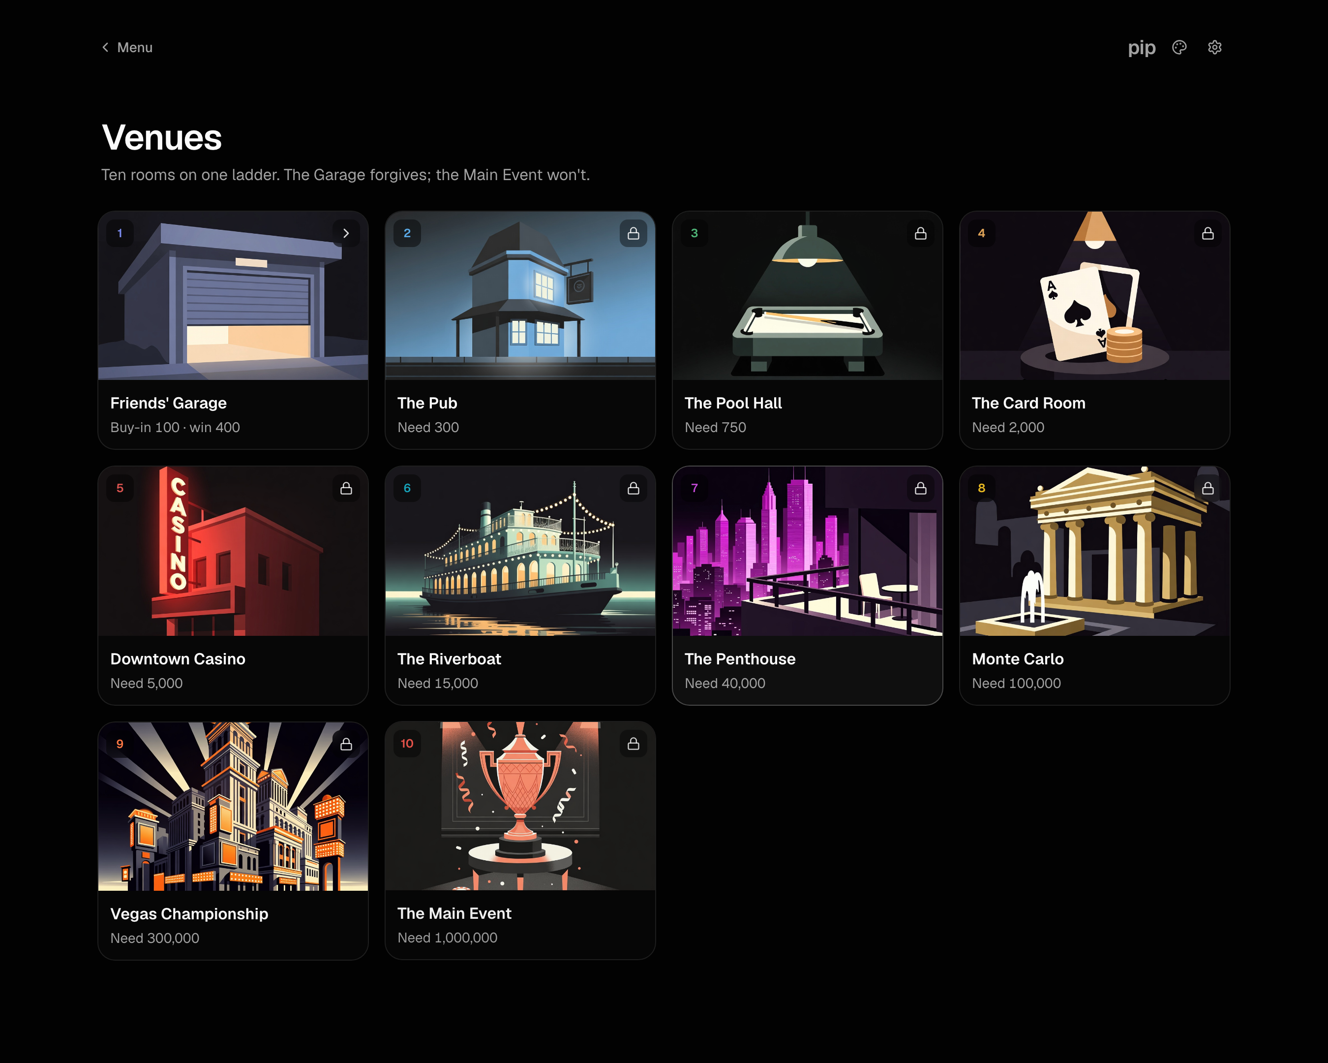Viewport: 1328px width, 1063px height.
Task: Click 'Need 2,000' under The Card Room
Action: click(1008, 428)
